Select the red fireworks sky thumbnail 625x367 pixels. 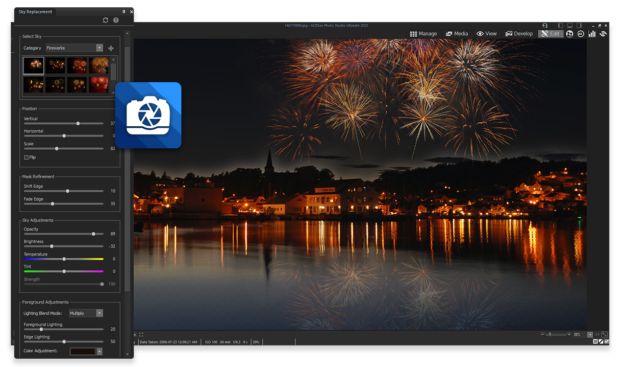pos(99,84)
